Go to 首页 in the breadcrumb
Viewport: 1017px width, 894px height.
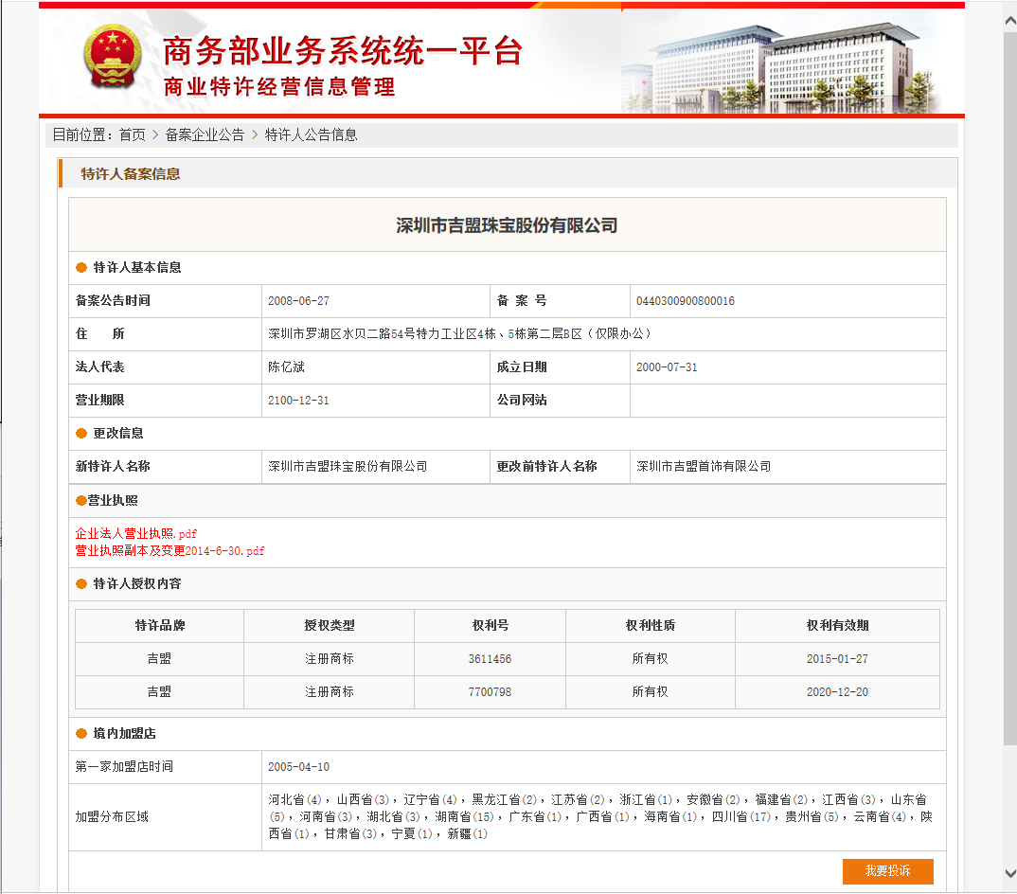(x=132, y=135)
